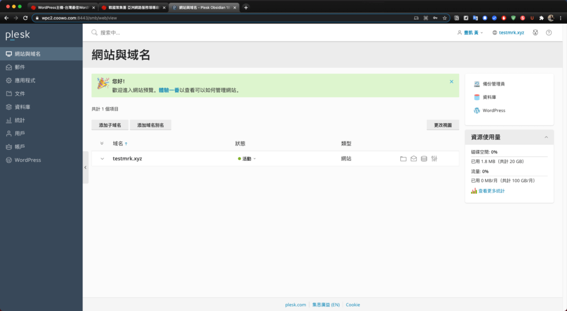Click the 類型 column header
Viewport: 567px width, 311px height.
(x=346, y=144)
